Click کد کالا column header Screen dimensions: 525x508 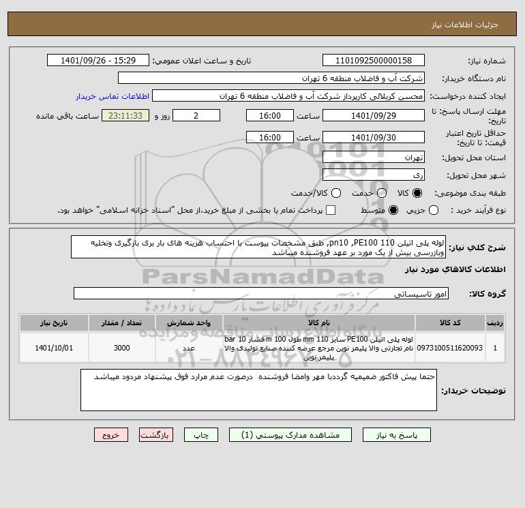click(x=450, y=323)
